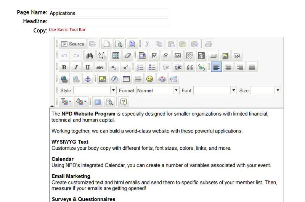The width and height of the screenshot is (305, 202).
Task: Open the Font dropdown
Action: click(215, 90)
